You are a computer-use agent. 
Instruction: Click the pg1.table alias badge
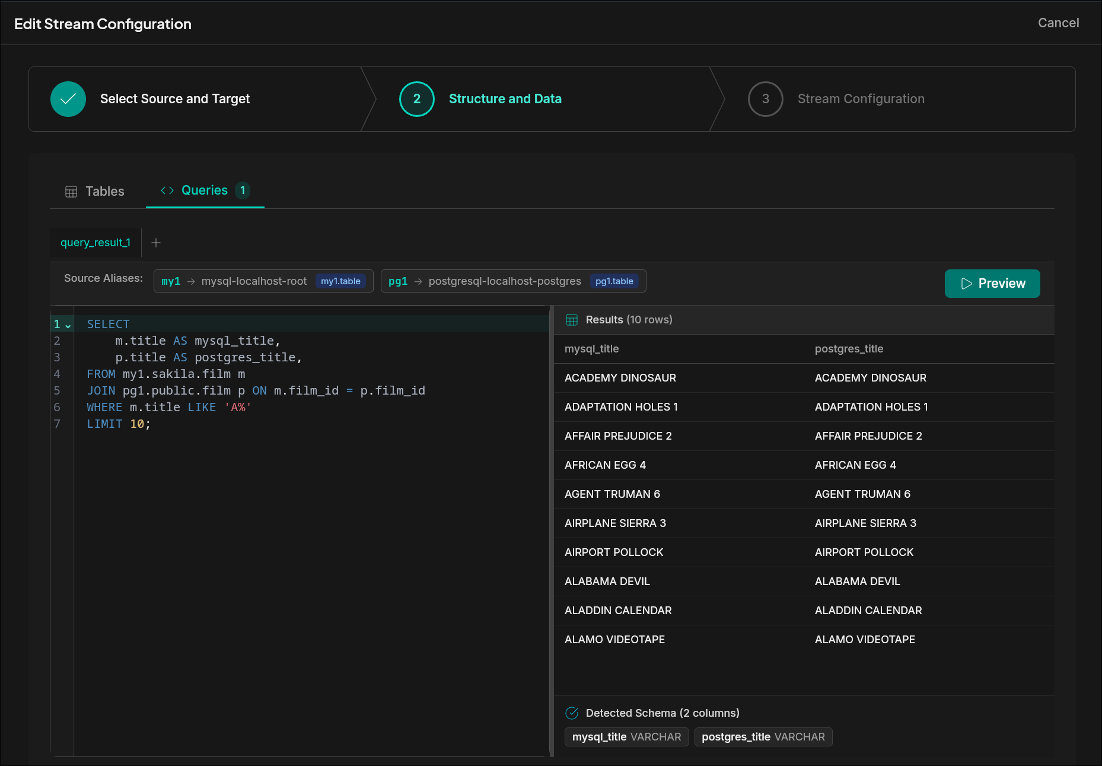(614, 281)
